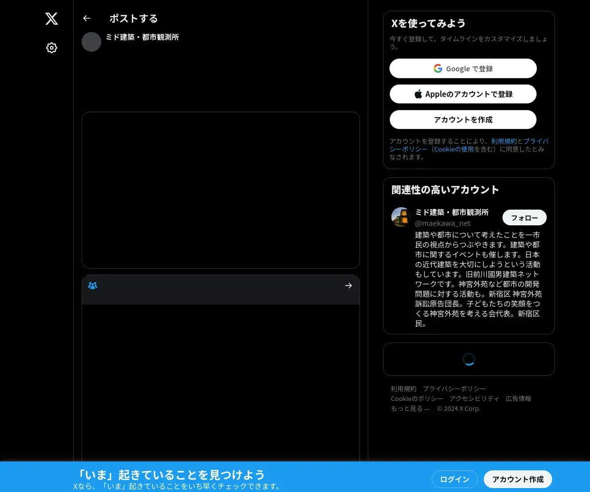Image resolution: width=590 pixels, height=492 pixels.
Task: Click Appleのアカウントで登録 button
Action: click(x=463, y=94)
